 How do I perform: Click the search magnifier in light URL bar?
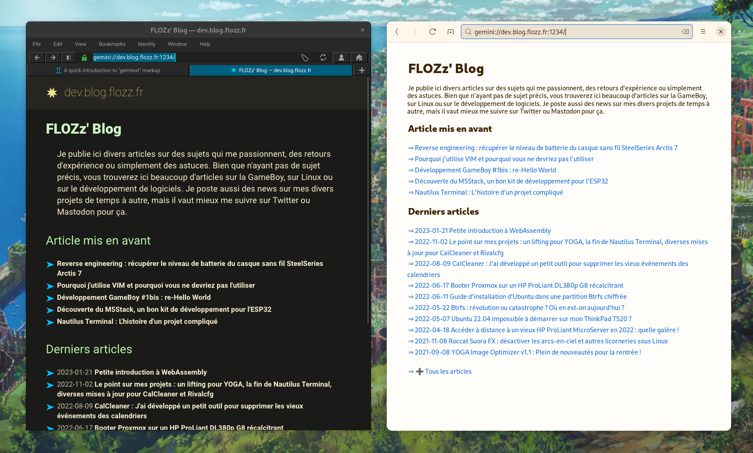468,32
